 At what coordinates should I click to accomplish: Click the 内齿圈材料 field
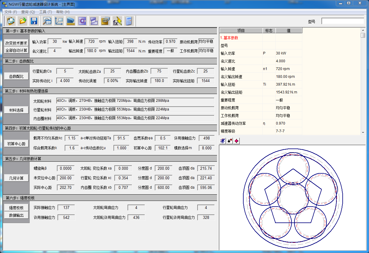pos(135,118)
